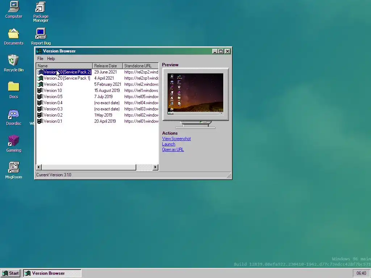This screenshot has width=371, height=278.
Task: Select the Version 1.0 list entry
Action: pyautogui.click(x=97, y=90)
